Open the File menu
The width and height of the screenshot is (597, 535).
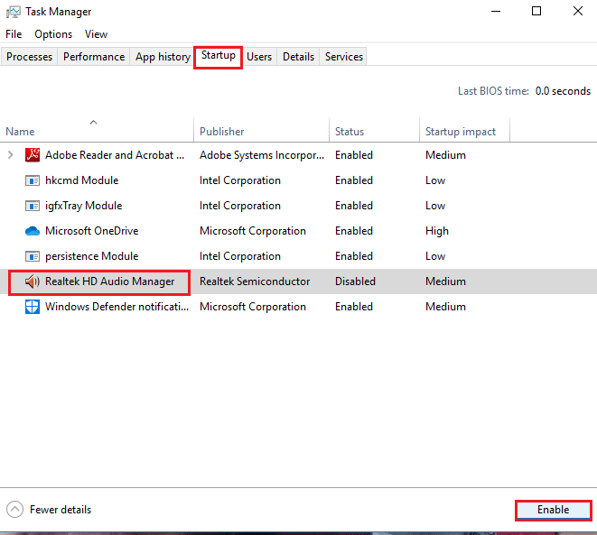(14, 34)
